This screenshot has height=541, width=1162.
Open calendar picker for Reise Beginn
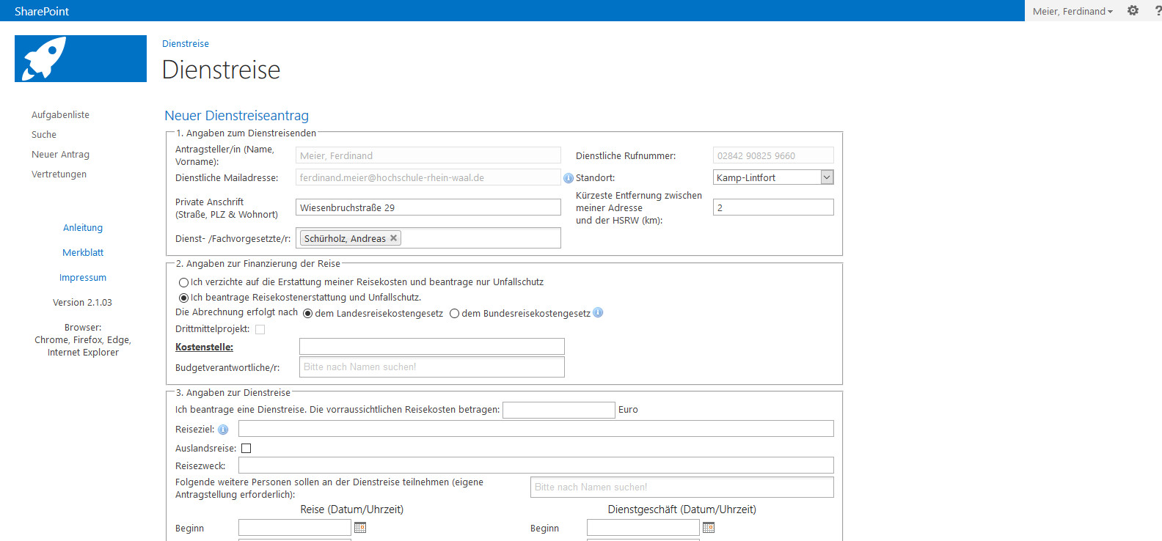[360, 528]
